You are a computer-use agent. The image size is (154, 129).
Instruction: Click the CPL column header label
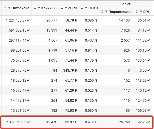click(x=146, y=12)
